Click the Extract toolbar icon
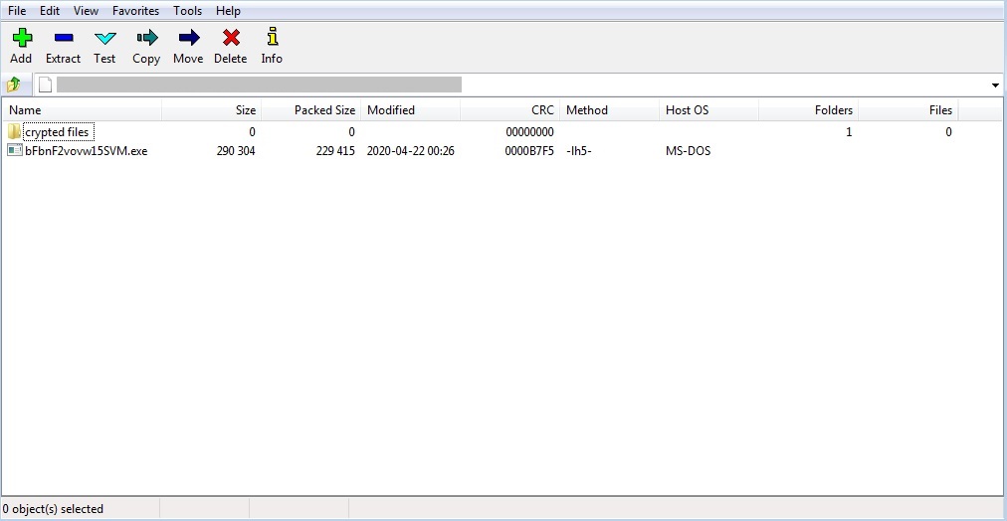The width and height of the screenshot is (1007, 521). click(63, 39)
